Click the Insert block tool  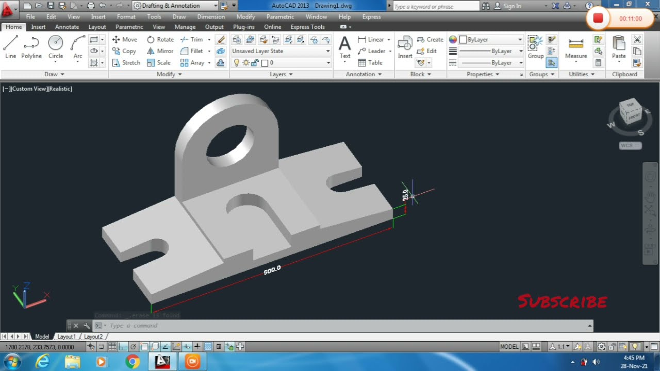coord(405,47)
